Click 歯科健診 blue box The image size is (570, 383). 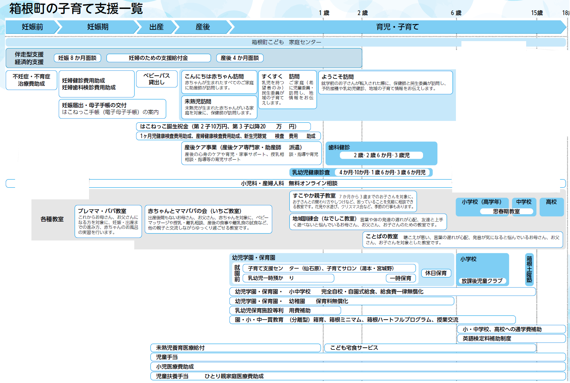pos(381,153)
